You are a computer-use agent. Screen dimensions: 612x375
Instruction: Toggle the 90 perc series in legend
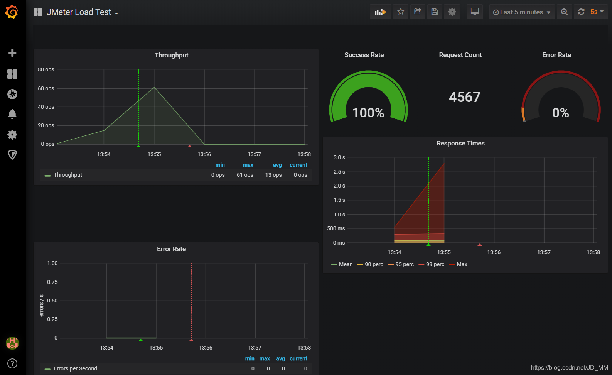tap(374, 264)
